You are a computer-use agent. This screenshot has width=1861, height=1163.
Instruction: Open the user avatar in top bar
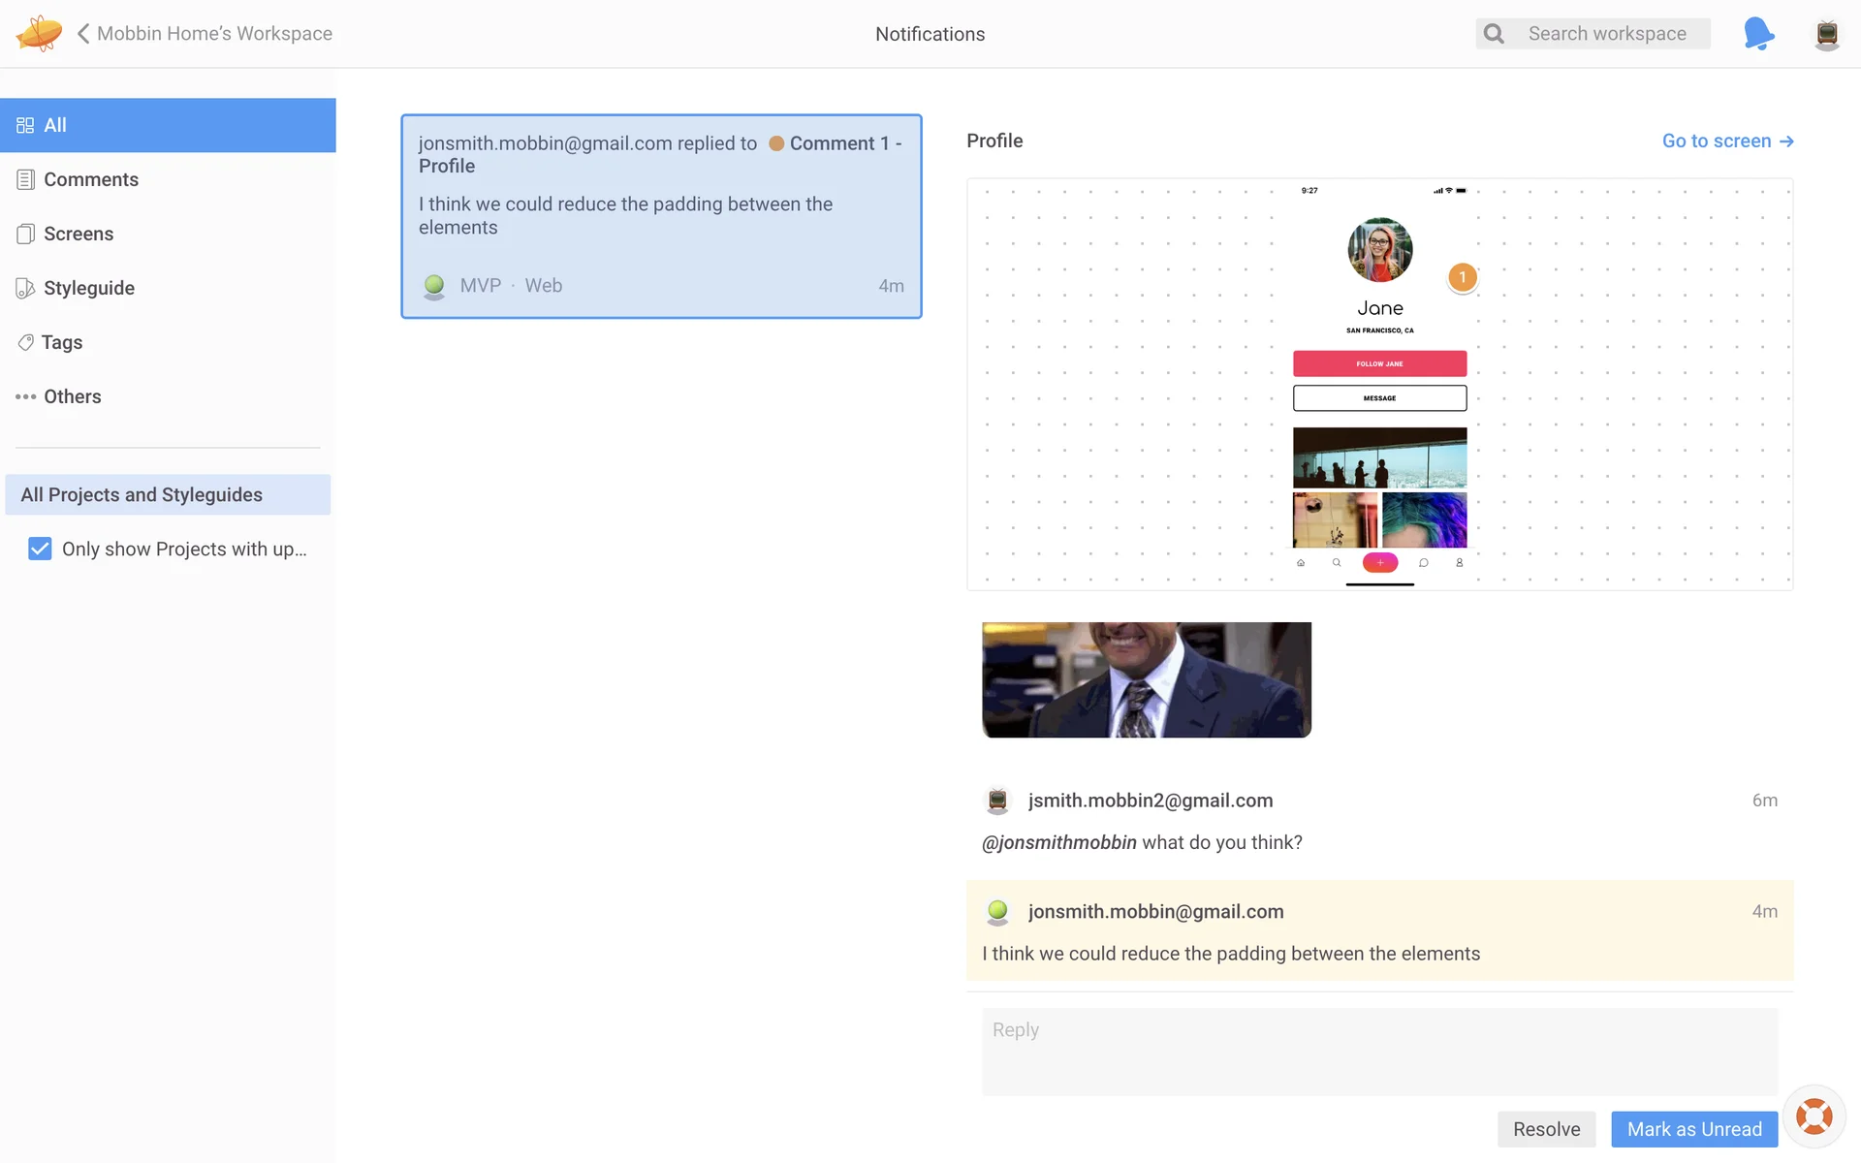1826,34
